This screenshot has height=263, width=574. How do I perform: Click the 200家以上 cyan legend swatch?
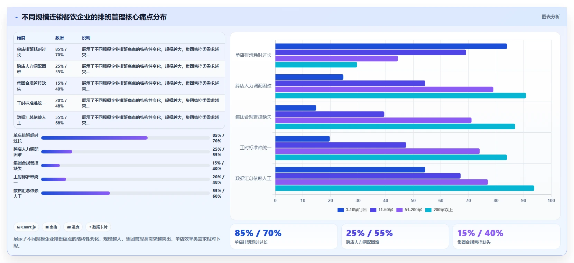click(428, 210)
